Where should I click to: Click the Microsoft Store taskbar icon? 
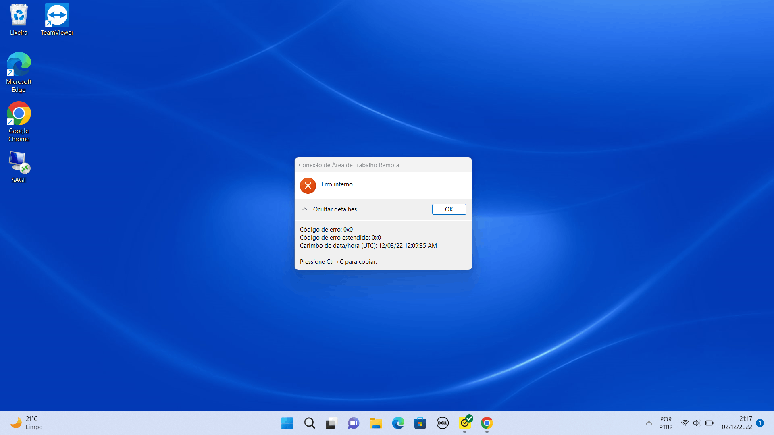pyautogui.click(x=420, y=423)
